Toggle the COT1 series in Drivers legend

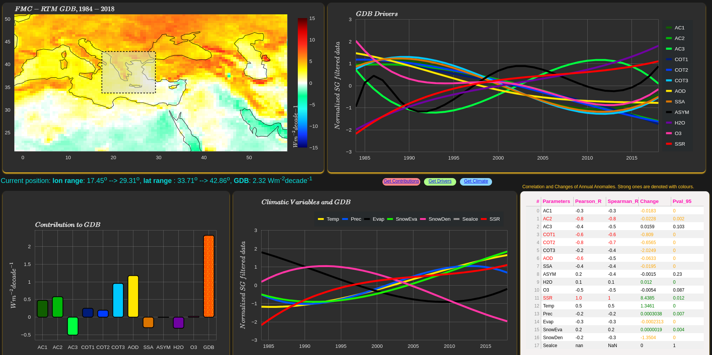click(x=668, y=59)
